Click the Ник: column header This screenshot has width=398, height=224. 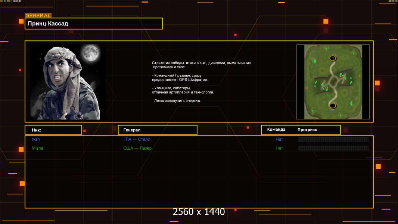53,130
